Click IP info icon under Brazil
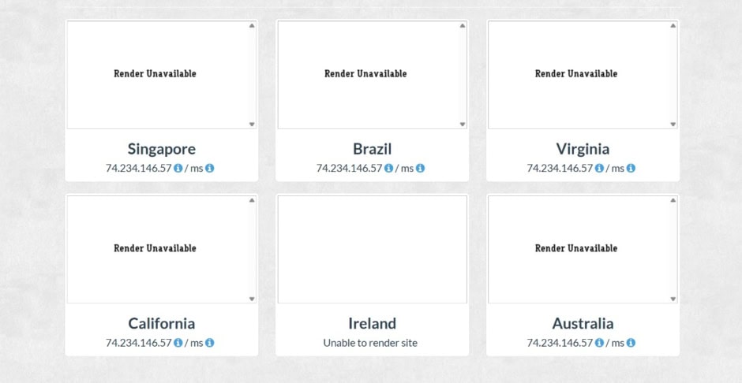The height and width of the screenshot is (383, 742). pyautogui.click(x=389, y=168)
